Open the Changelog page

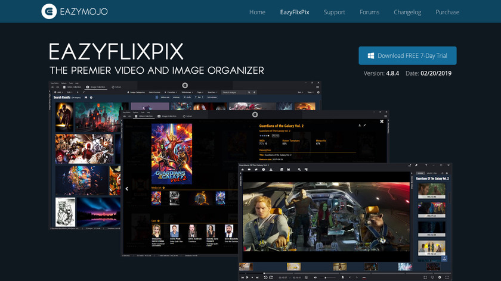point(407,12)
